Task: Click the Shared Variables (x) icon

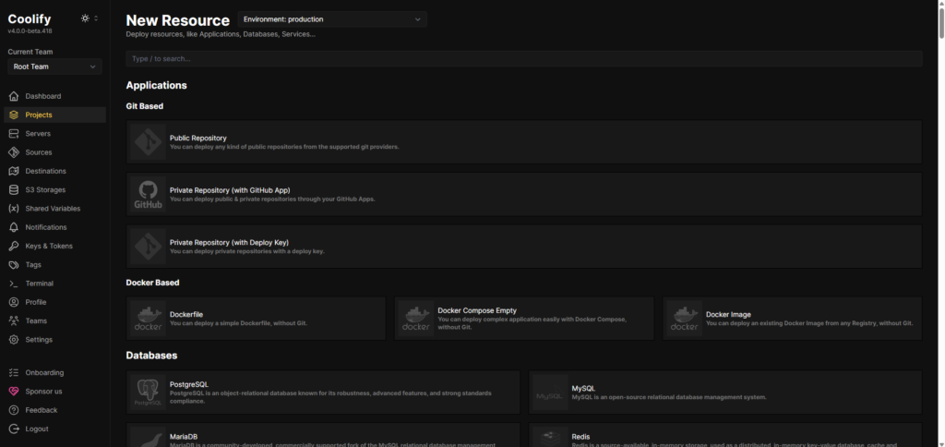Action: coord(14,208)
